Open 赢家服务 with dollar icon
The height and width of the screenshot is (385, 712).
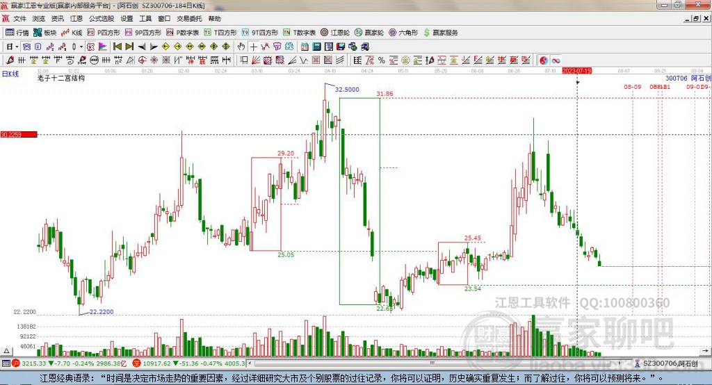(x=440, y=33)
